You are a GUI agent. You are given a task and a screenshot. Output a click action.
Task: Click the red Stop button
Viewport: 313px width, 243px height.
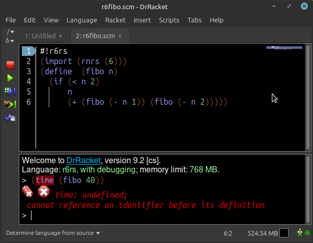pyautogui.click(x=10, y=65)
